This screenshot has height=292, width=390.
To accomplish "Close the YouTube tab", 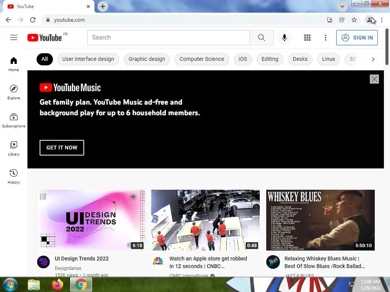I will (x=88, y=6).
